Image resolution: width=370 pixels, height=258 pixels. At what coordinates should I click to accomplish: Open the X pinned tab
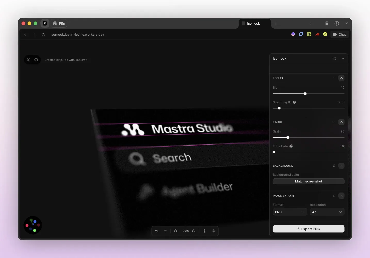point(45,23)
